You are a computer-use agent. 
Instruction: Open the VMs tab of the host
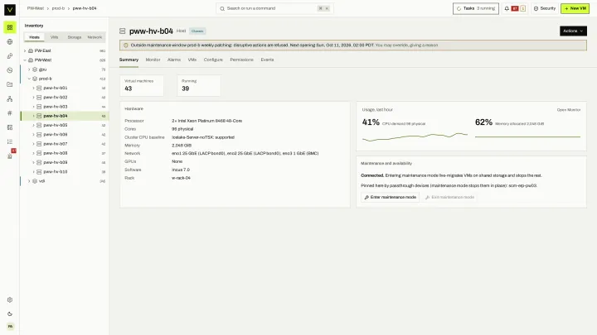(192, 60)
